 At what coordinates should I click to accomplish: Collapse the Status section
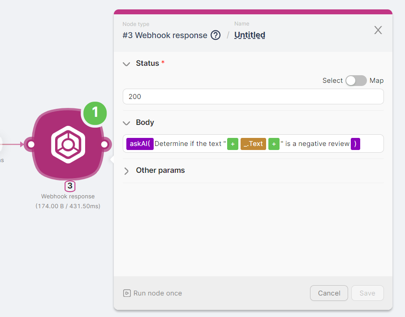(x=126, y=64)
